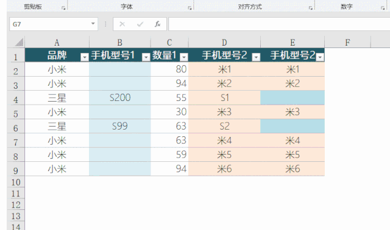The image size is (390, 230).
Task: Click the empty blue cell E6
Action: (x=292, y=126)
